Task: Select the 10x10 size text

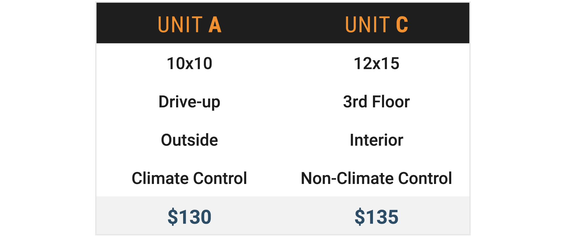Action: click(190, 63)
